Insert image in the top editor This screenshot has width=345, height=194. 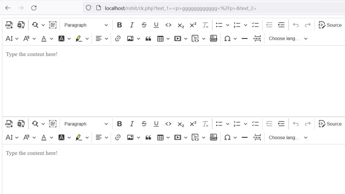130,39
